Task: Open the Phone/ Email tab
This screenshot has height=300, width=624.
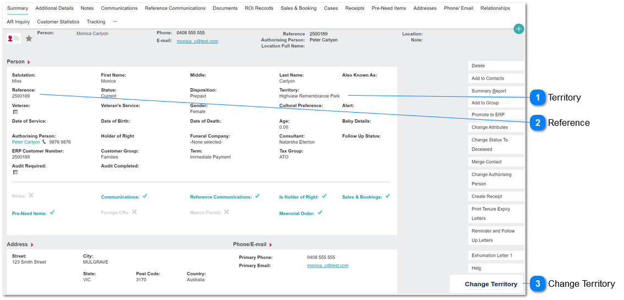Action: tap(458, 8)
